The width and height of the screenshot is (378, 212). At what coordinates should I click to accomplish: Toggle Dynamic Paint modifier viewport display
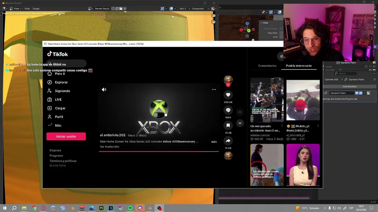pos(357,93)
